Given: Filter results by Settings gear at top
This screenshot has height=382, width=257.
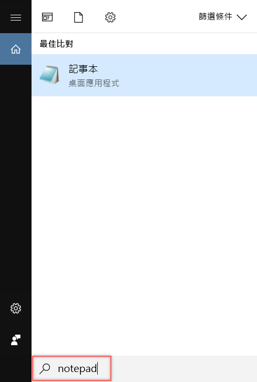Looking at the screenshot, I should [110, 17].
